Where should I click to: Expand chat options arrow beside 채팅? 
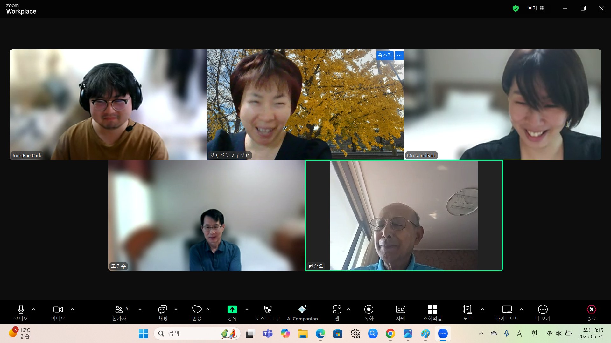(x=176, y=309)
